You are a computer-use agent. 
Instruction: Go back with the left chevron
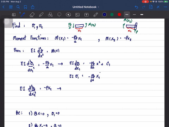click(4, 7)
